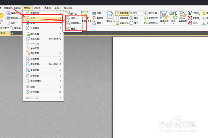Viewport: 208px width, 138px height.
Task: Choose Remove All (全部删除...) in watermark submenu
Action: (x=74, y=23)
